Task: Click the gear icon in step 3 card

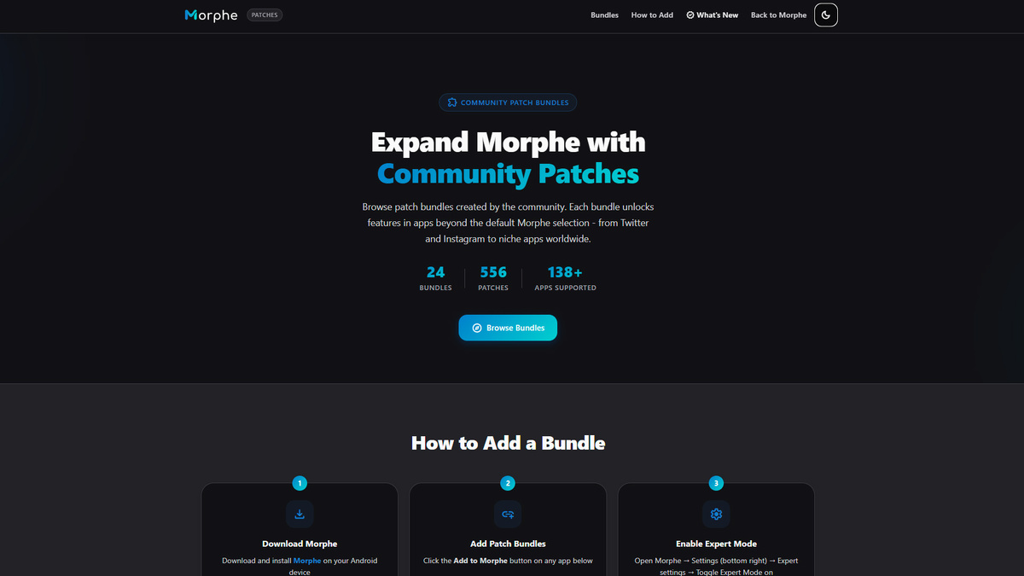Action: [716, 514]
